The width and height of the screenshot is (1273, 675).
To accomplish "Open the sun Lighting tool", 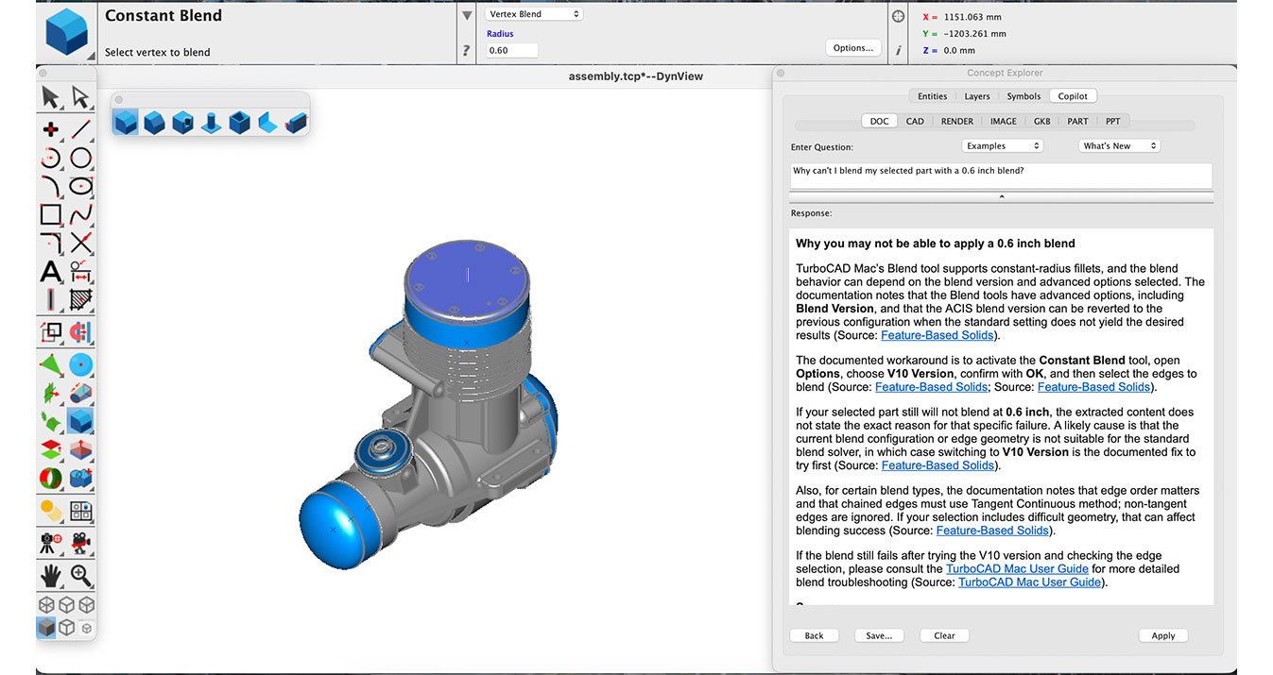I will [x=51, y=512].
